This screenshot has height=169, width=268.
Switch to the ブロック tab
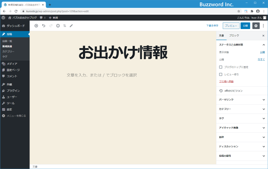click(x=234, y=35)
